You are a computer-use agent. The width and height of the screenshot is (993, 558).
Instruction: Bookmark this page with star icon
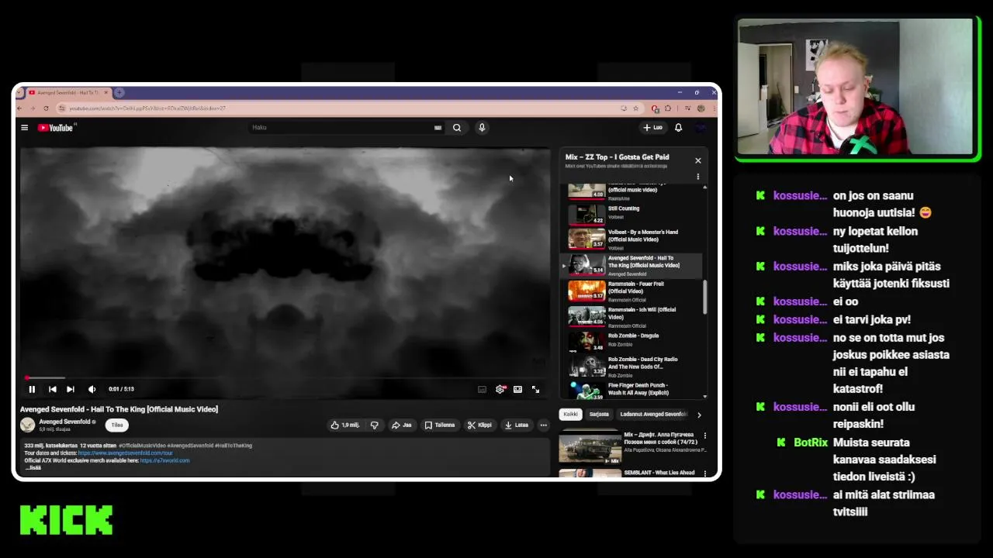coord(635,108)
